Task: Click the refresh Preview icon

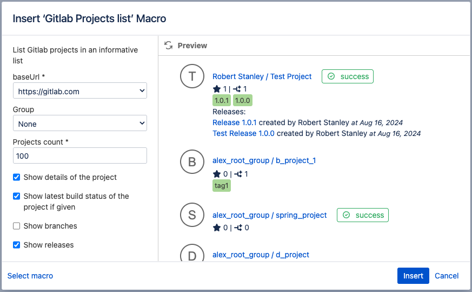Action: (169, 46)
